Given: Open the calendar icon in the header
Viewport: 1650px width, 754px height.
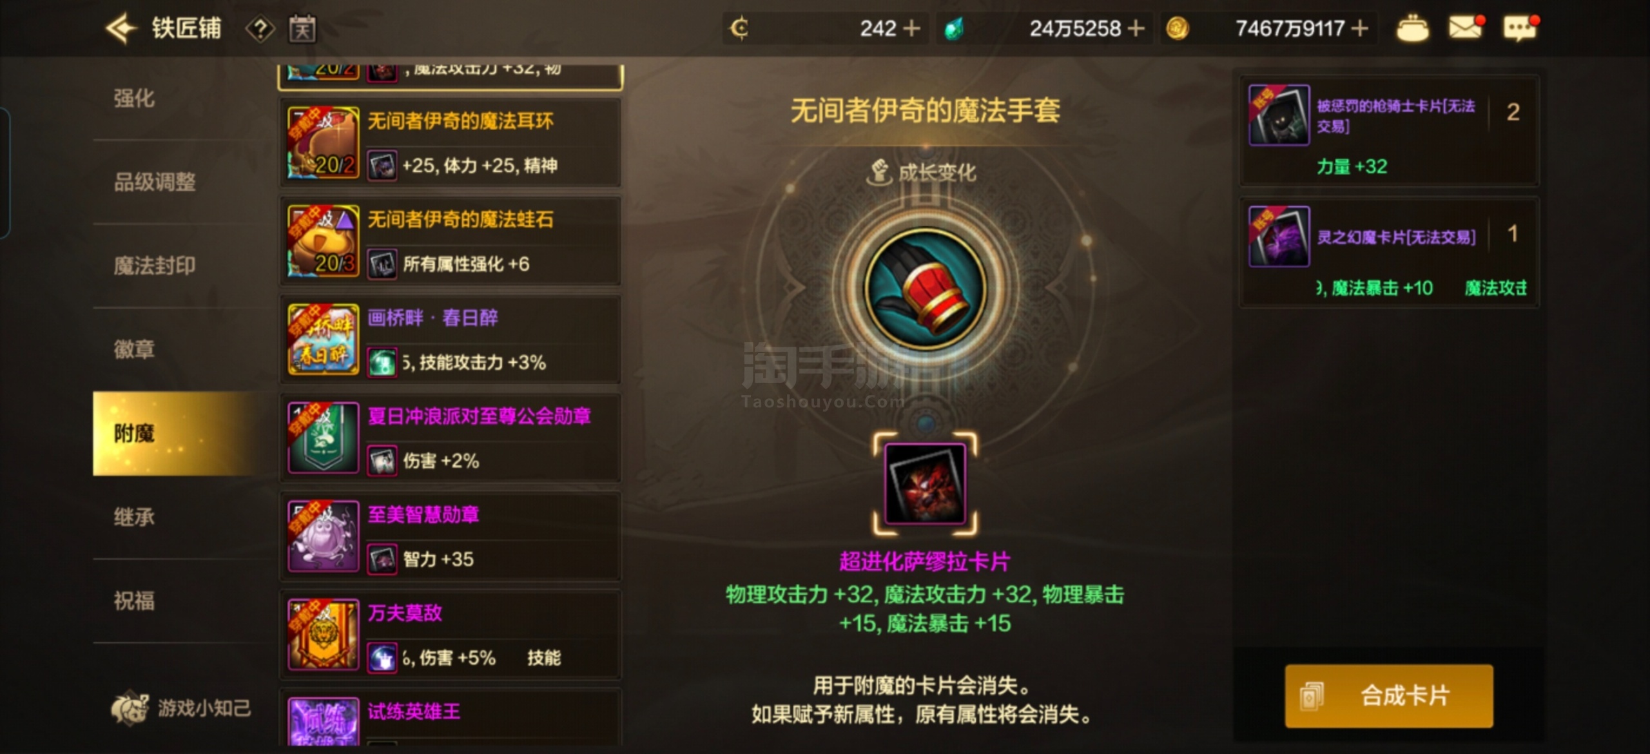Looking at the screenshot, I should click(x=302, y=29).
